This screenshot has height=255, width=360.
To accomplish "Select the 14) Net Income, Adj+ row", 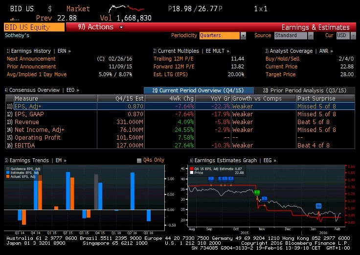I will point(180,129).
